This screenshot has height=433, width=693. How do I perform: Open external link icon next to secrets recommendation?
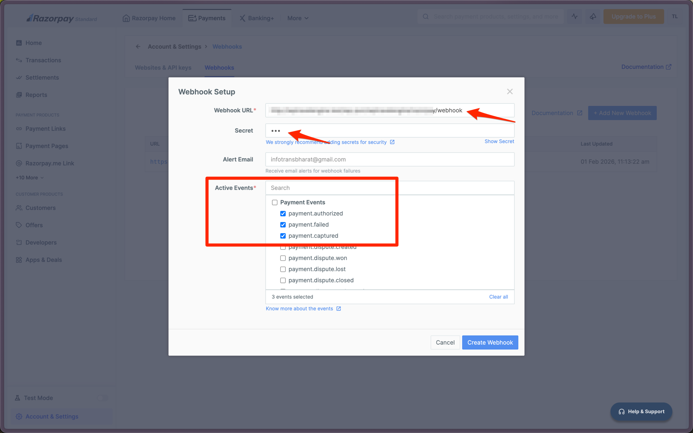[392, 142]
